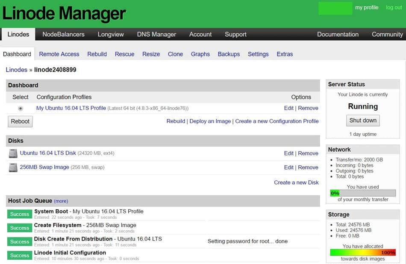Viewport: 406px width, 264px height.
Task: Click the Shut down button
Action: tap(363, 120)
